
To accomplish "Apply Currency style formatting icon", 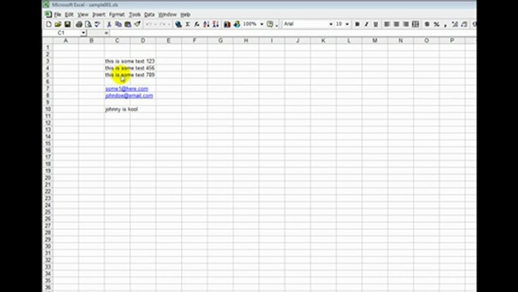I will 427,24.
